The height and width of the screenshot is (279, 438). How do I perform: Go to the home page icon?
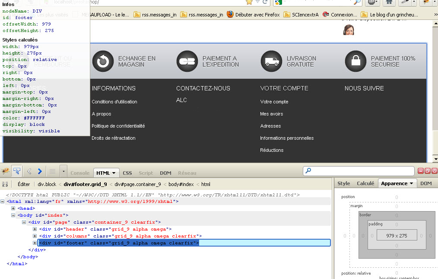(x=389, y=2)
